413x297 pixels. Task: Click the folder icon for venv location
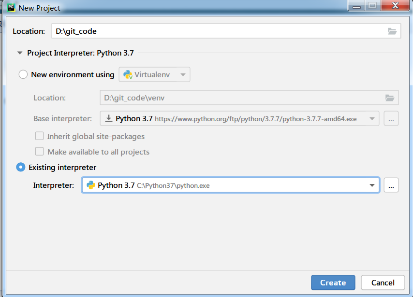390,98
